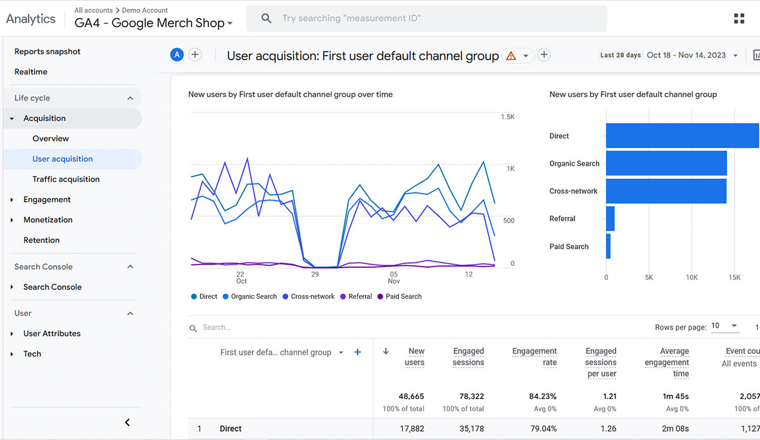
Task: Click the All accounts breadcrumb link
Action: [x=93, y=10]
